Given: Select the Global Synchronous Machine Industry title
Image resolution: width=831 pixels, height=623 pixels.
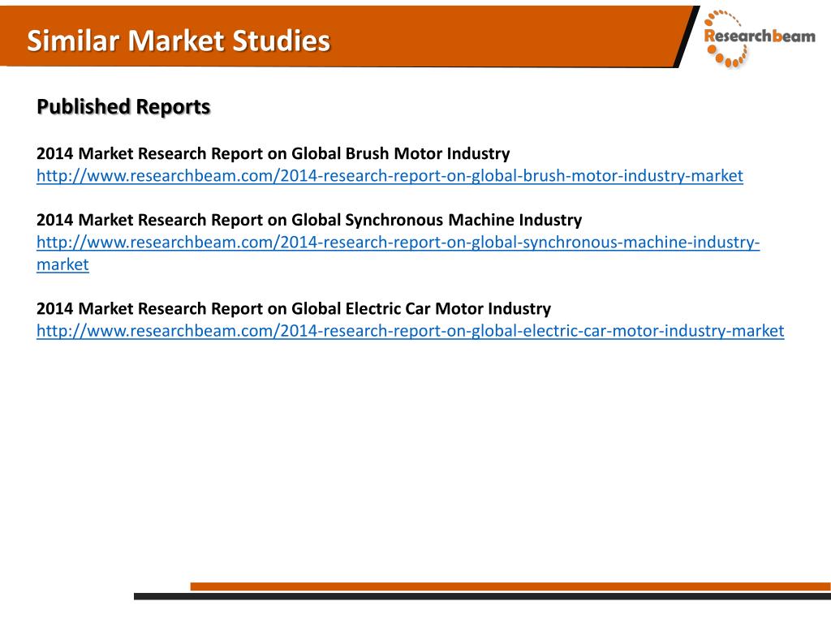Looking at the screenshot, I should pos(309,220).
